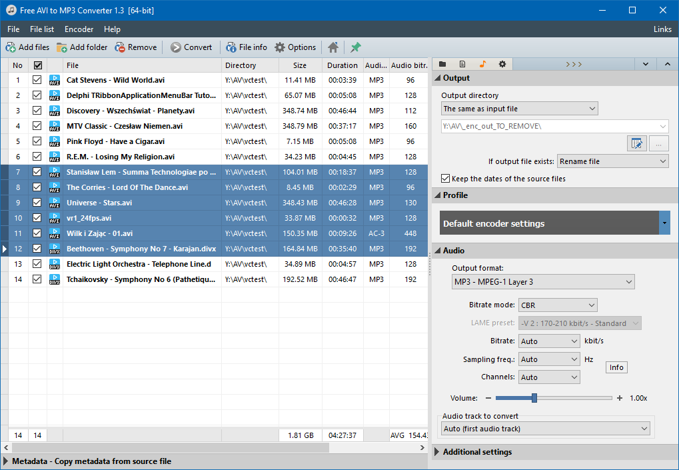Open the Help menu
The height and width of the screenshot is (470, 679).
point(112,29)
